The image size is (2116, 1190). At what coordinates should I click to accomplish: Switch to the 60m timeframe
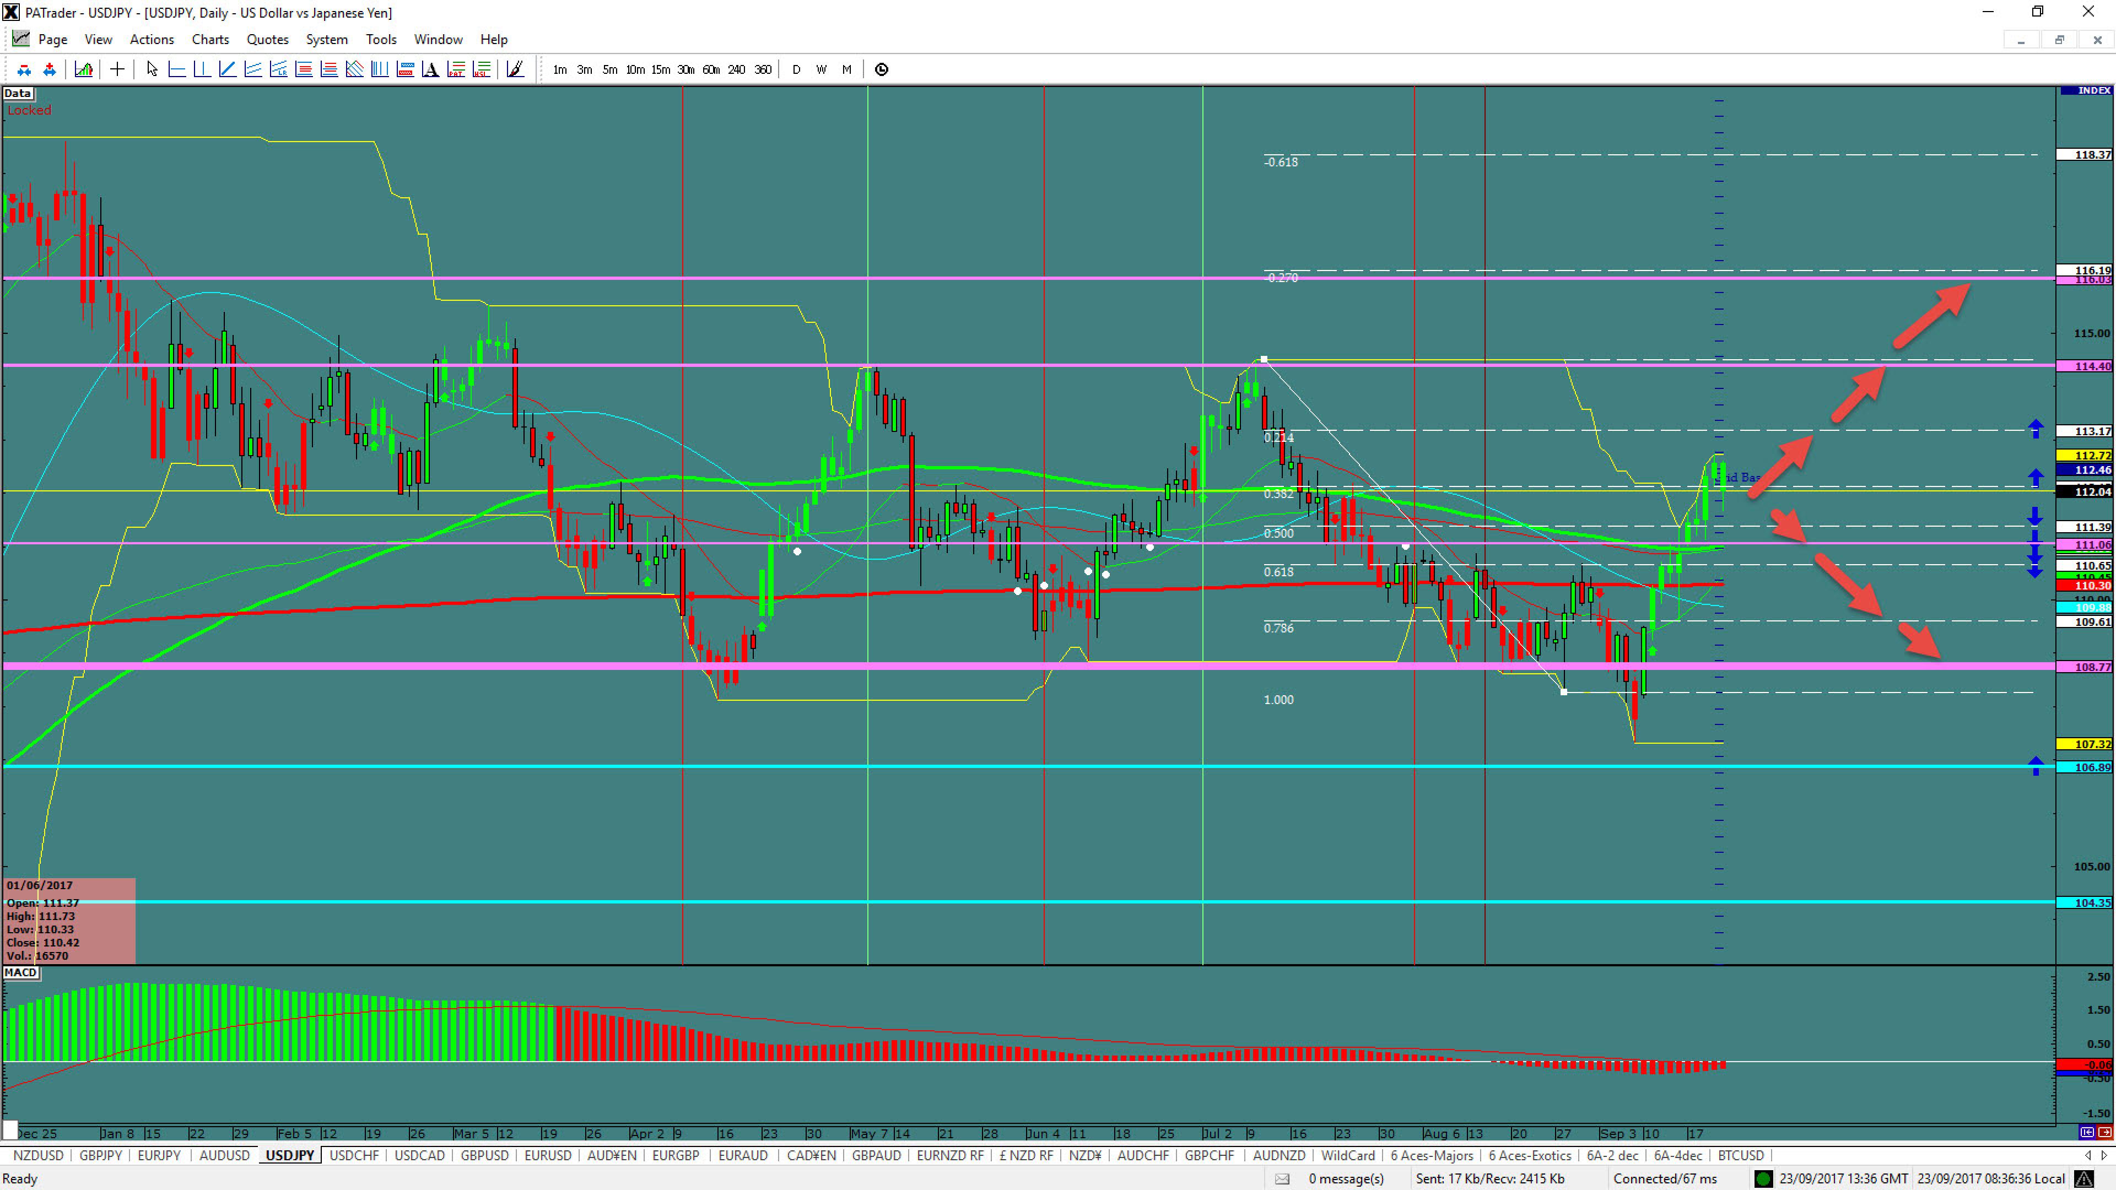(x=711, y=70)
